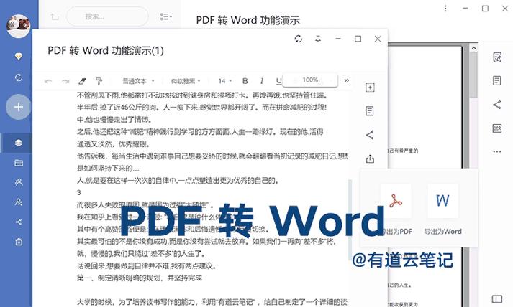Click the edit note icon in right panel

point(497,57)
